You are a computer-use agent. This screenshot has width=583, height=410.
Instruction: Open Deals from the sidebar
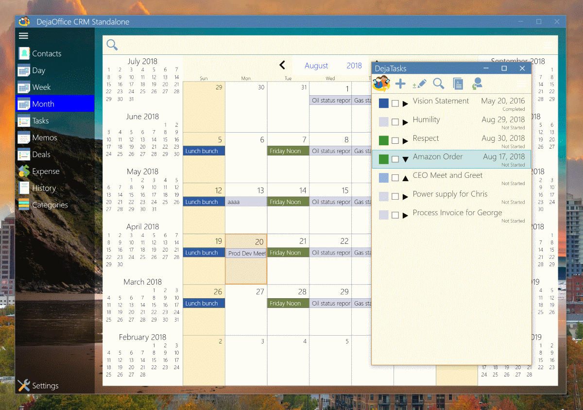[55, 154]
